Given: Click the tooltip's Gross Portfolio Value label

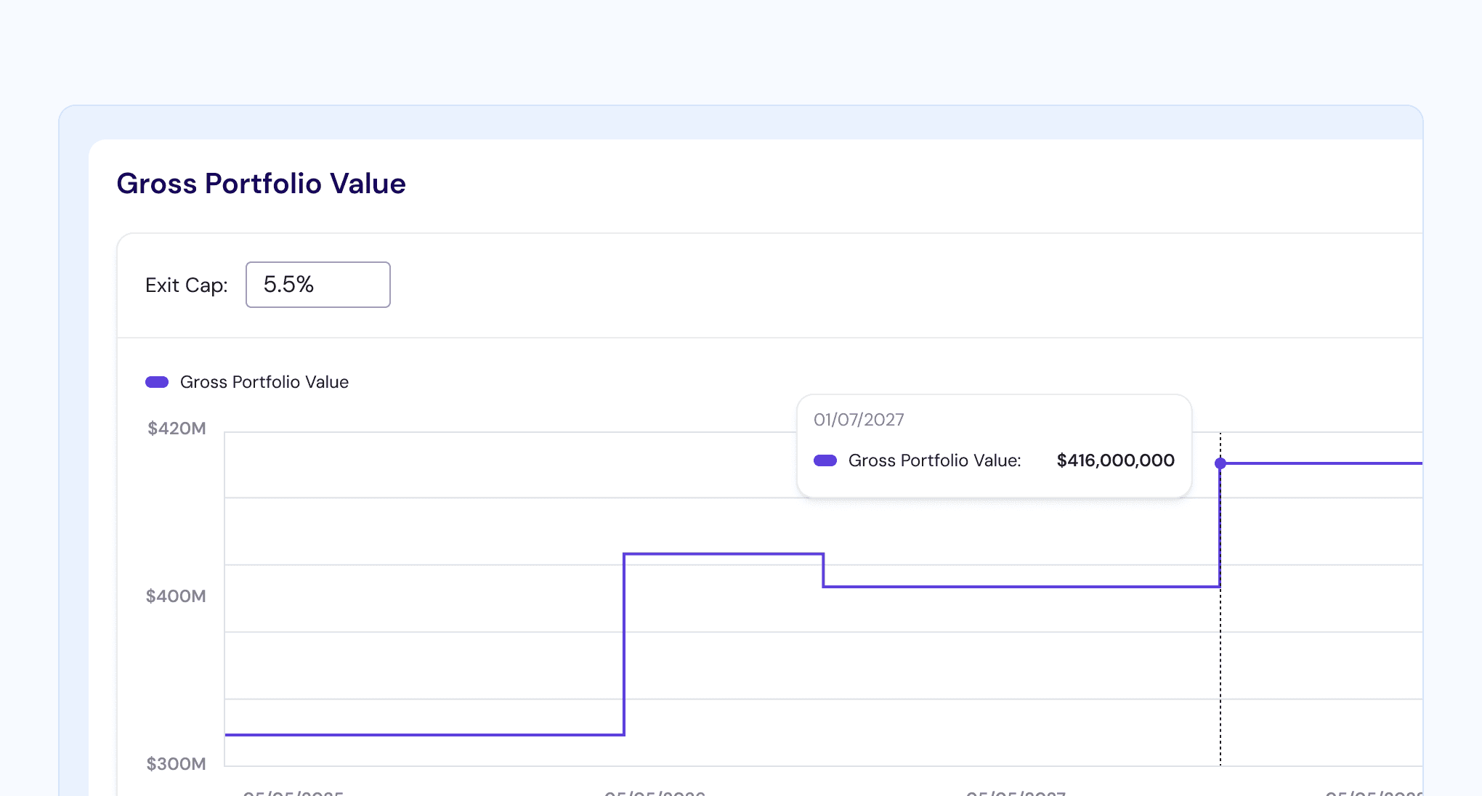Looking at the screenshot, I should point(934,460).
